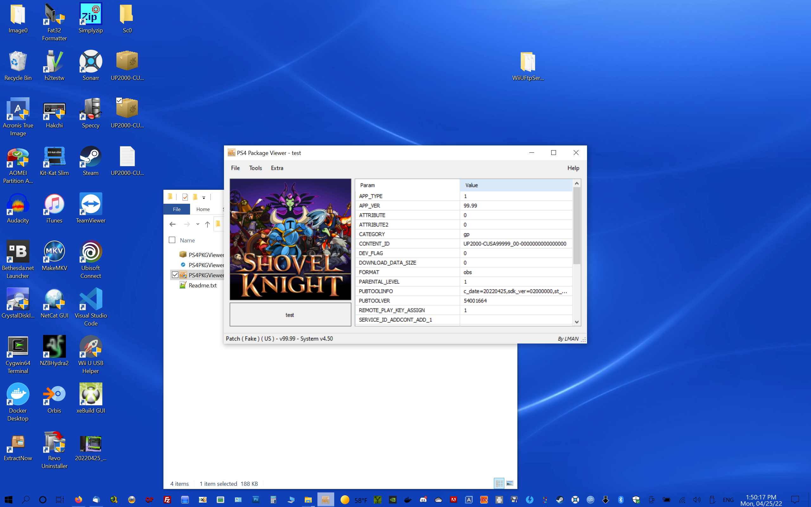Open the Action Center notifications panel

click(795, 500)
